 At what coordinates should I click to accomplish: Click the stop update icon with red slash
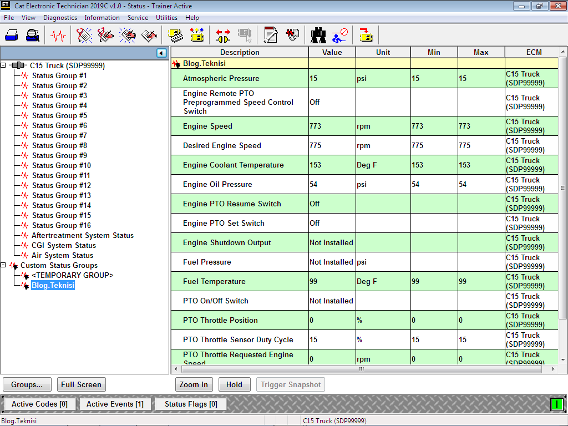pos(339,34)
